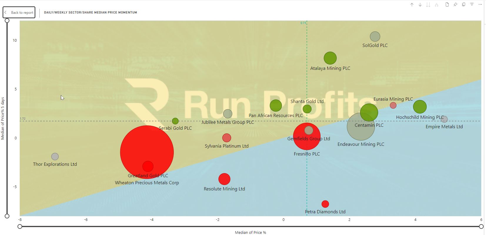Select the Hochschild Mining PLC green bubble
The image size is (486, 235).
click(420, 106)
